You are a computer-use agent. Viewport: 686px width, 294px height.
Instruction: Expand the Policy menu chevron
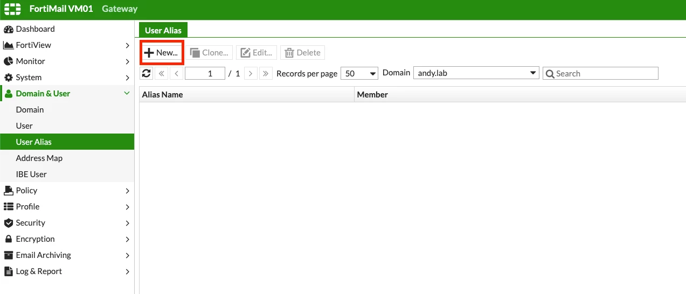coord(127,191)
